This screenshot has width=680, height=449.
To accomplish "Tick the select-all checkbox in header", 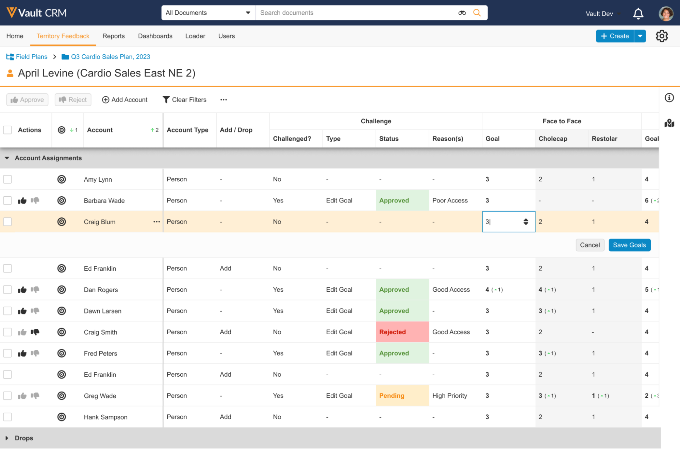I will click(7, 130).
